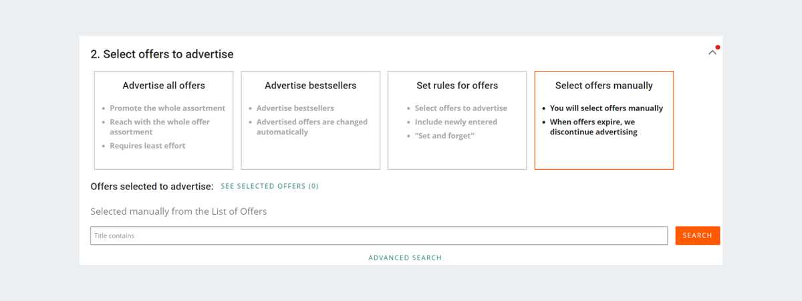This screenshot has height=301, width=802.
Task: Choose the Advertise bestsellers card title
Action: [310, 86]
